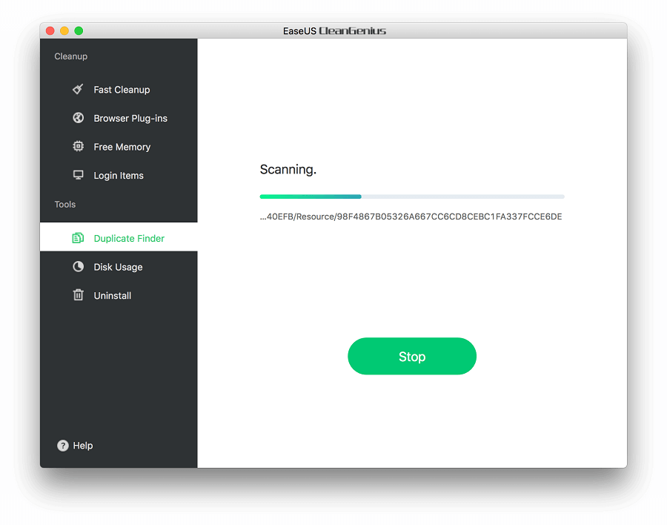Open Fast Cleanup section
Viewport: 667px width, 525px height.
pos(119,90)
